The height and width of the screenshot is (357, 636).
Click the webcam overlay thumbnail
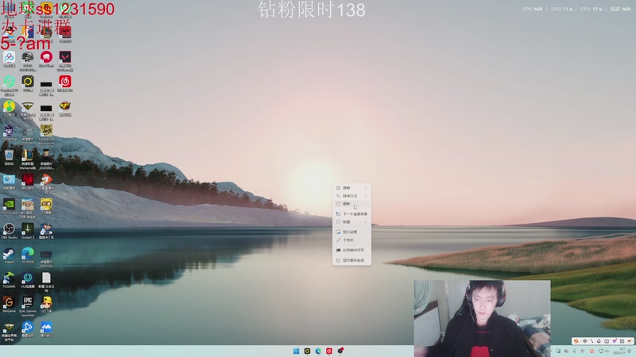pyautogui.click(x=482, y=318)
